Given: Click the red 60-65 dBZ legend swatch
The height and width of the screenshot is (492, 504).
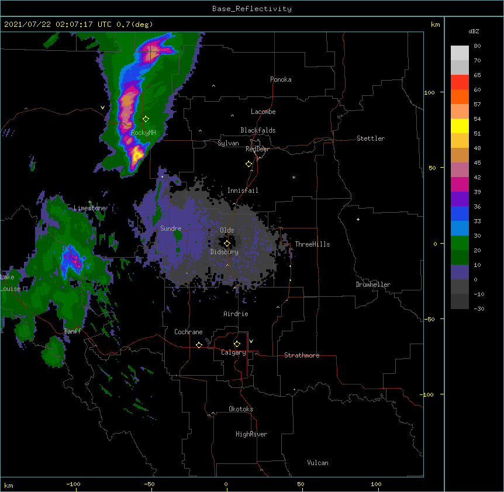Looking at the screenshot, I should click(460, 82).
